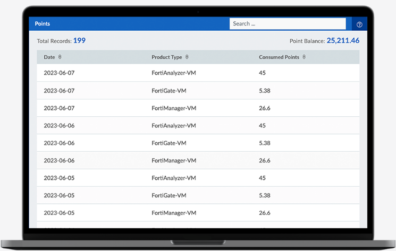This screenshot has height=251, width=396.
Task: Select 45 points for 2023-06-05 FortiAnalyzer-VM
Action: (262, 178)
